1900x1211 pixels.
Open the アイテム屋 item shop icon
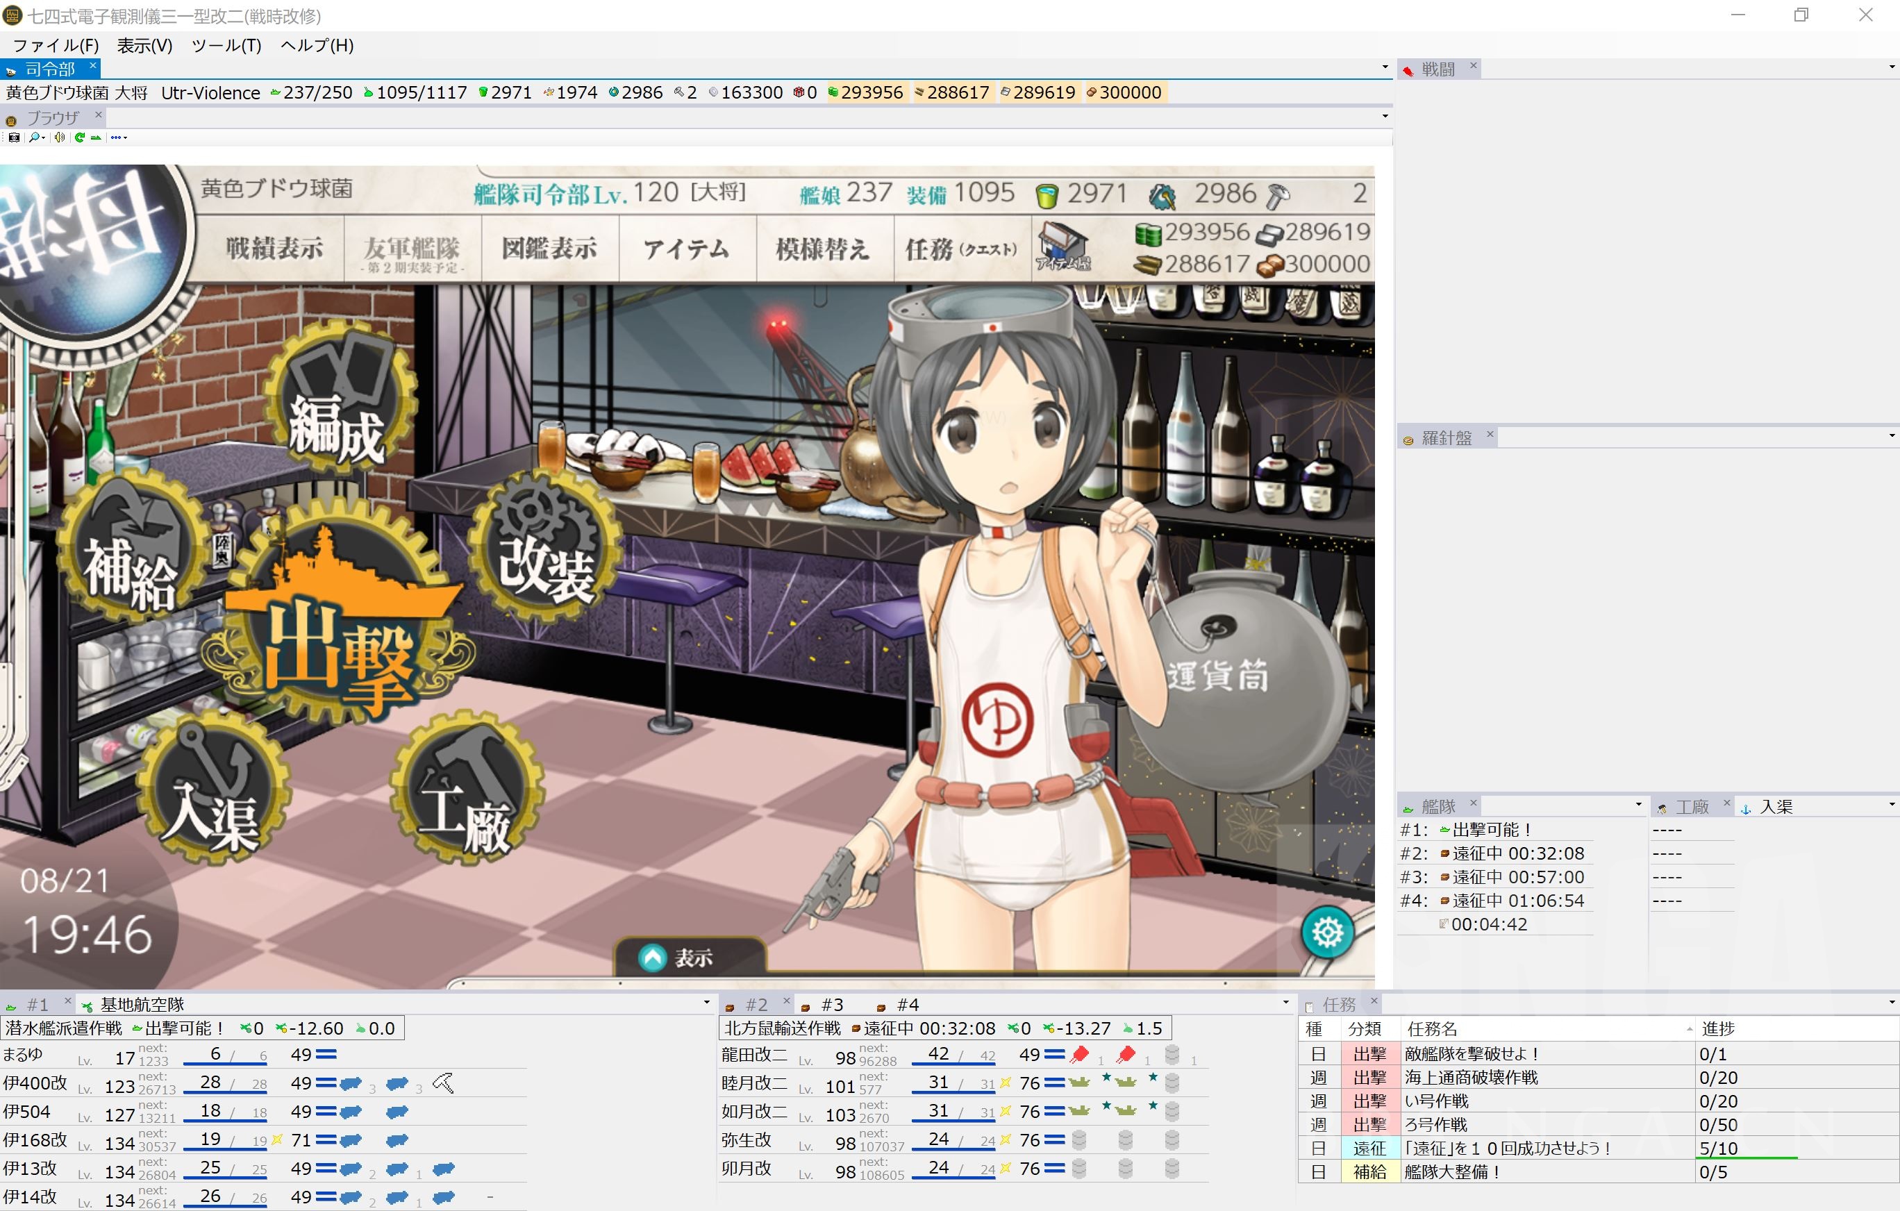coord(1062,246)
